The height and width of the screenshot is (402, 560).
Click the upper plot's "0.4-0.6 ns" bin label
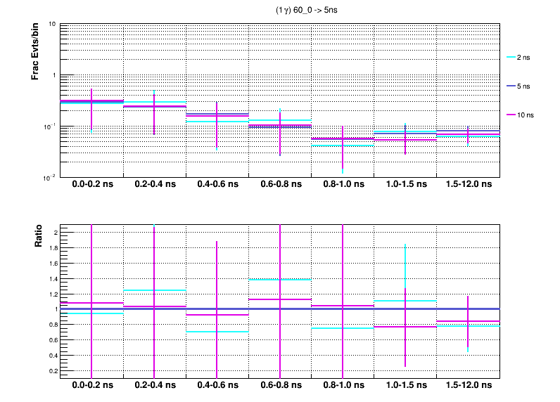pyautogui.click(x=217, y=185)
